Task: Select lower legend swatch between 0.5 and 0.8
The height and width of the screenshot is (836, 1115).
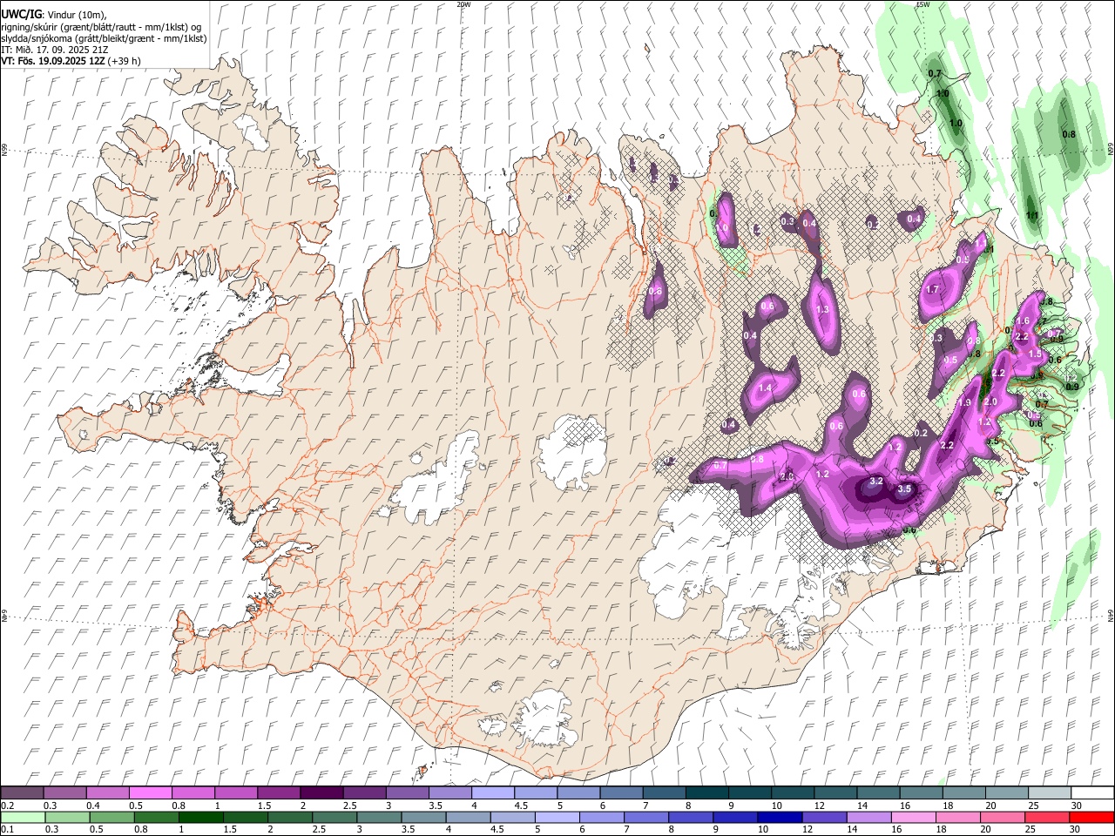Action: pos(113,817)
